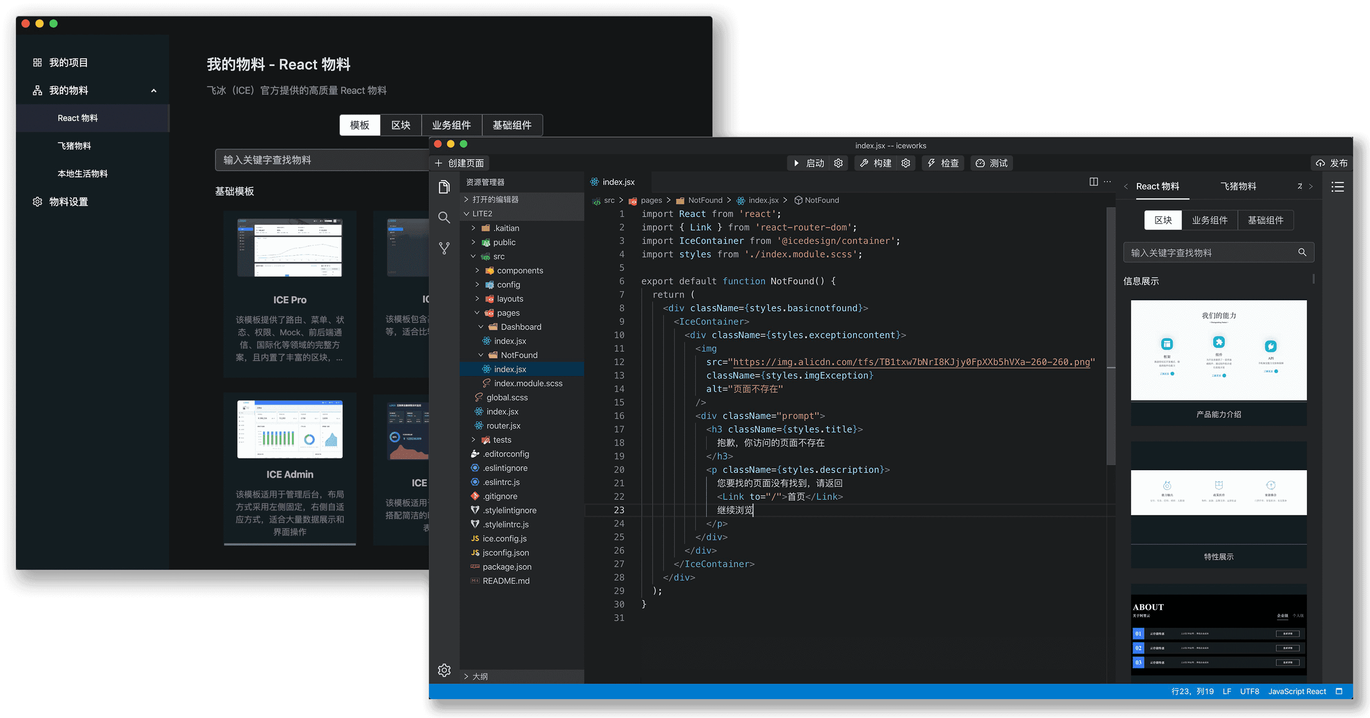Select 区块 segment in material panel
This screenshot has width=1370, height=718.
pyautogui.click(x=1163, y=220)
